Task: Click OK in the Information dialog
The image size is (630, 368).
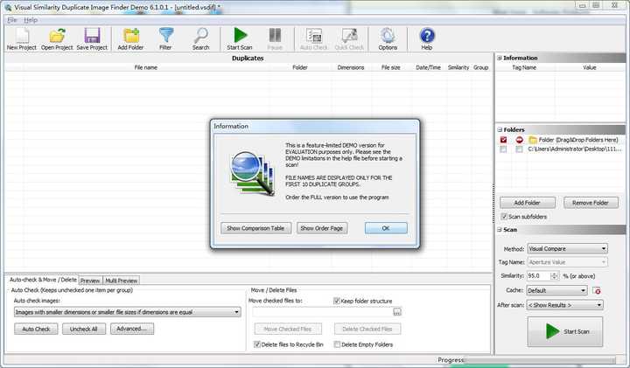Action: coord(386,228)
